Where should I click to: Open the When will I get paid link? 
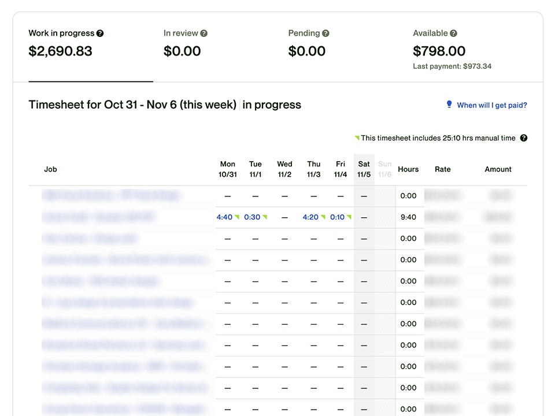[492, 105]
